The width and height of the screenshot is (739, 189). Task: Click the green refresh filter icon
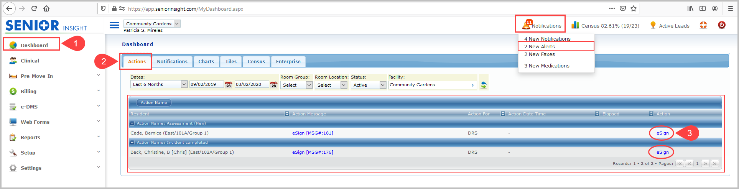tap(484, 85)
